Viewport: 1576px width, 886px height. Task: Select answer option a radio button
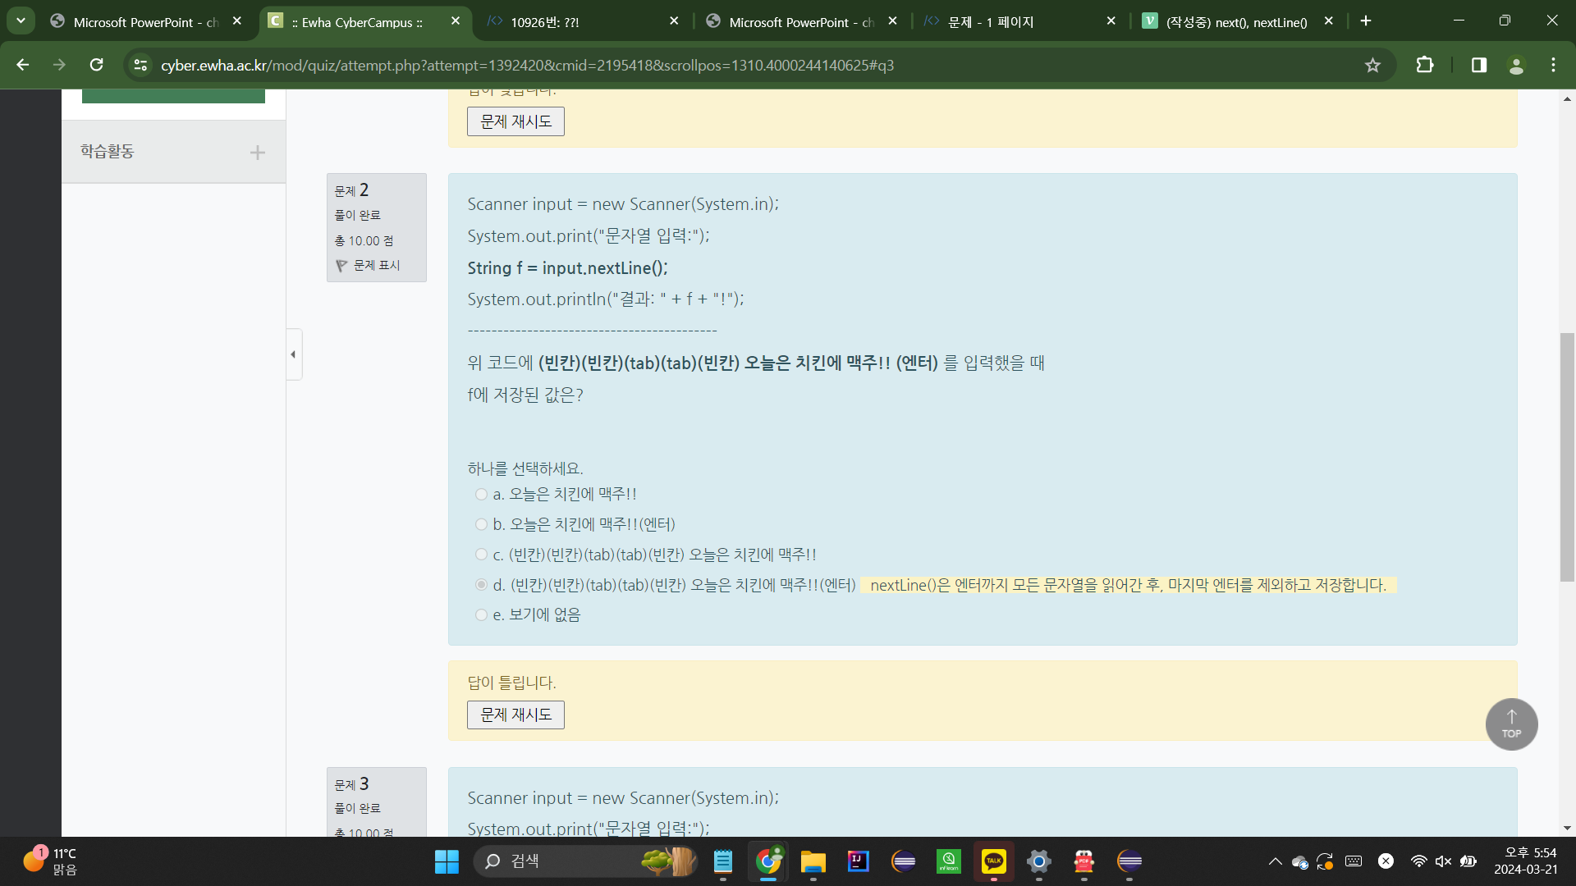click(x=481, y=495)
